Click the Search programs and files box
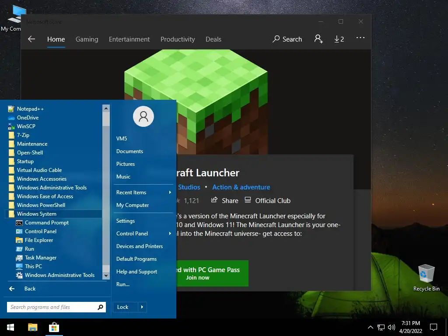This screenshot has height=336, width=448. click(x=56, y=307)
